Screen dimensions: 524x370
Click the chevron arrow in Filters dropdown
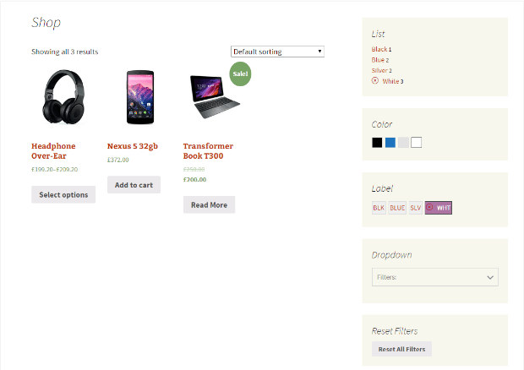coord(490,277)
